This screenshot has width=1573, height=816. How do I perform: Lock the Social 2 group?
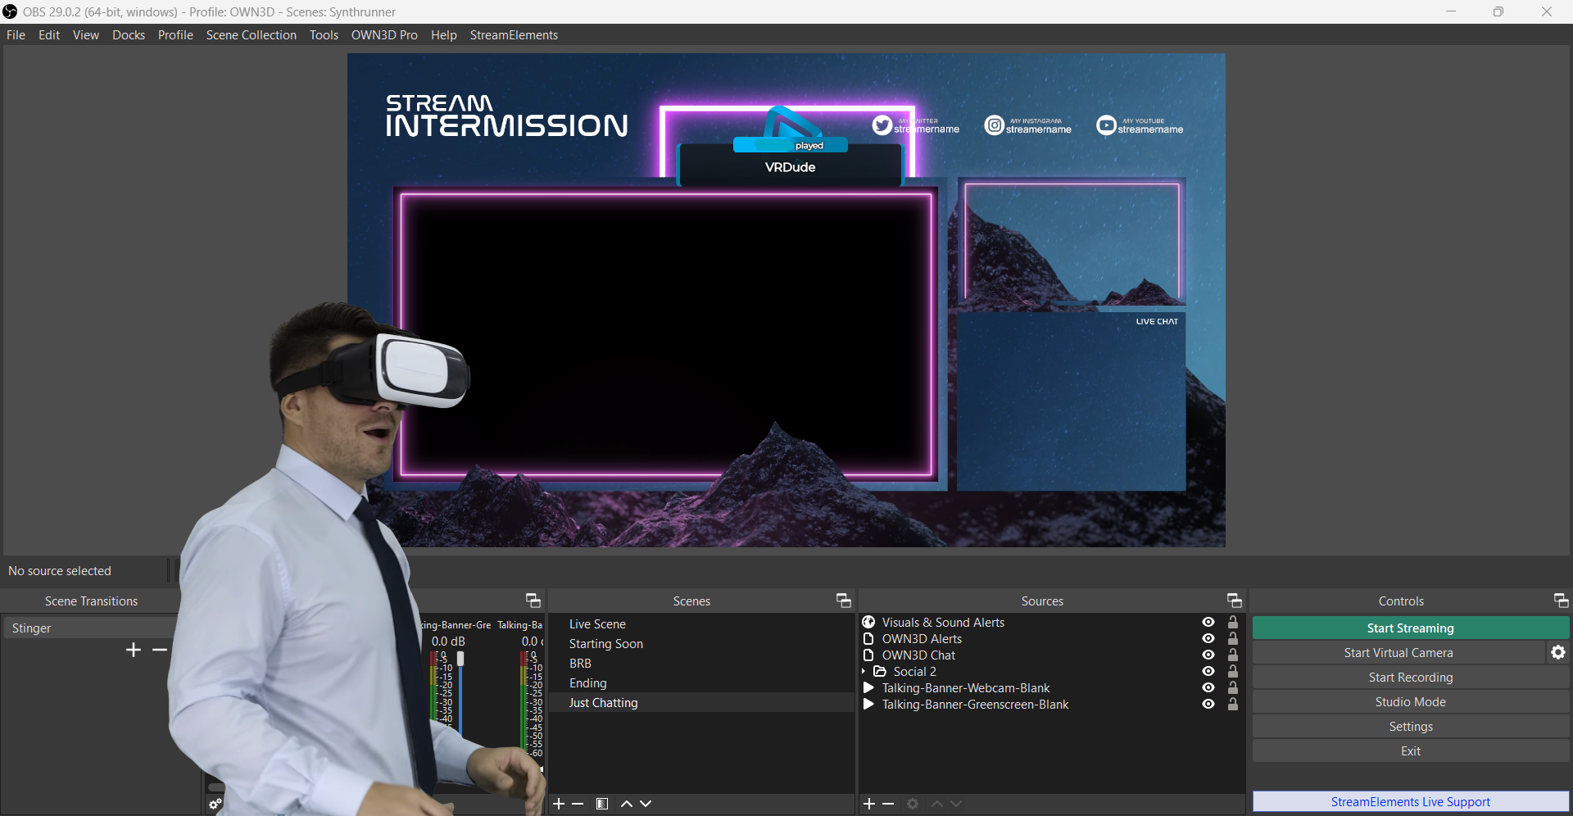coord(1233,672)
